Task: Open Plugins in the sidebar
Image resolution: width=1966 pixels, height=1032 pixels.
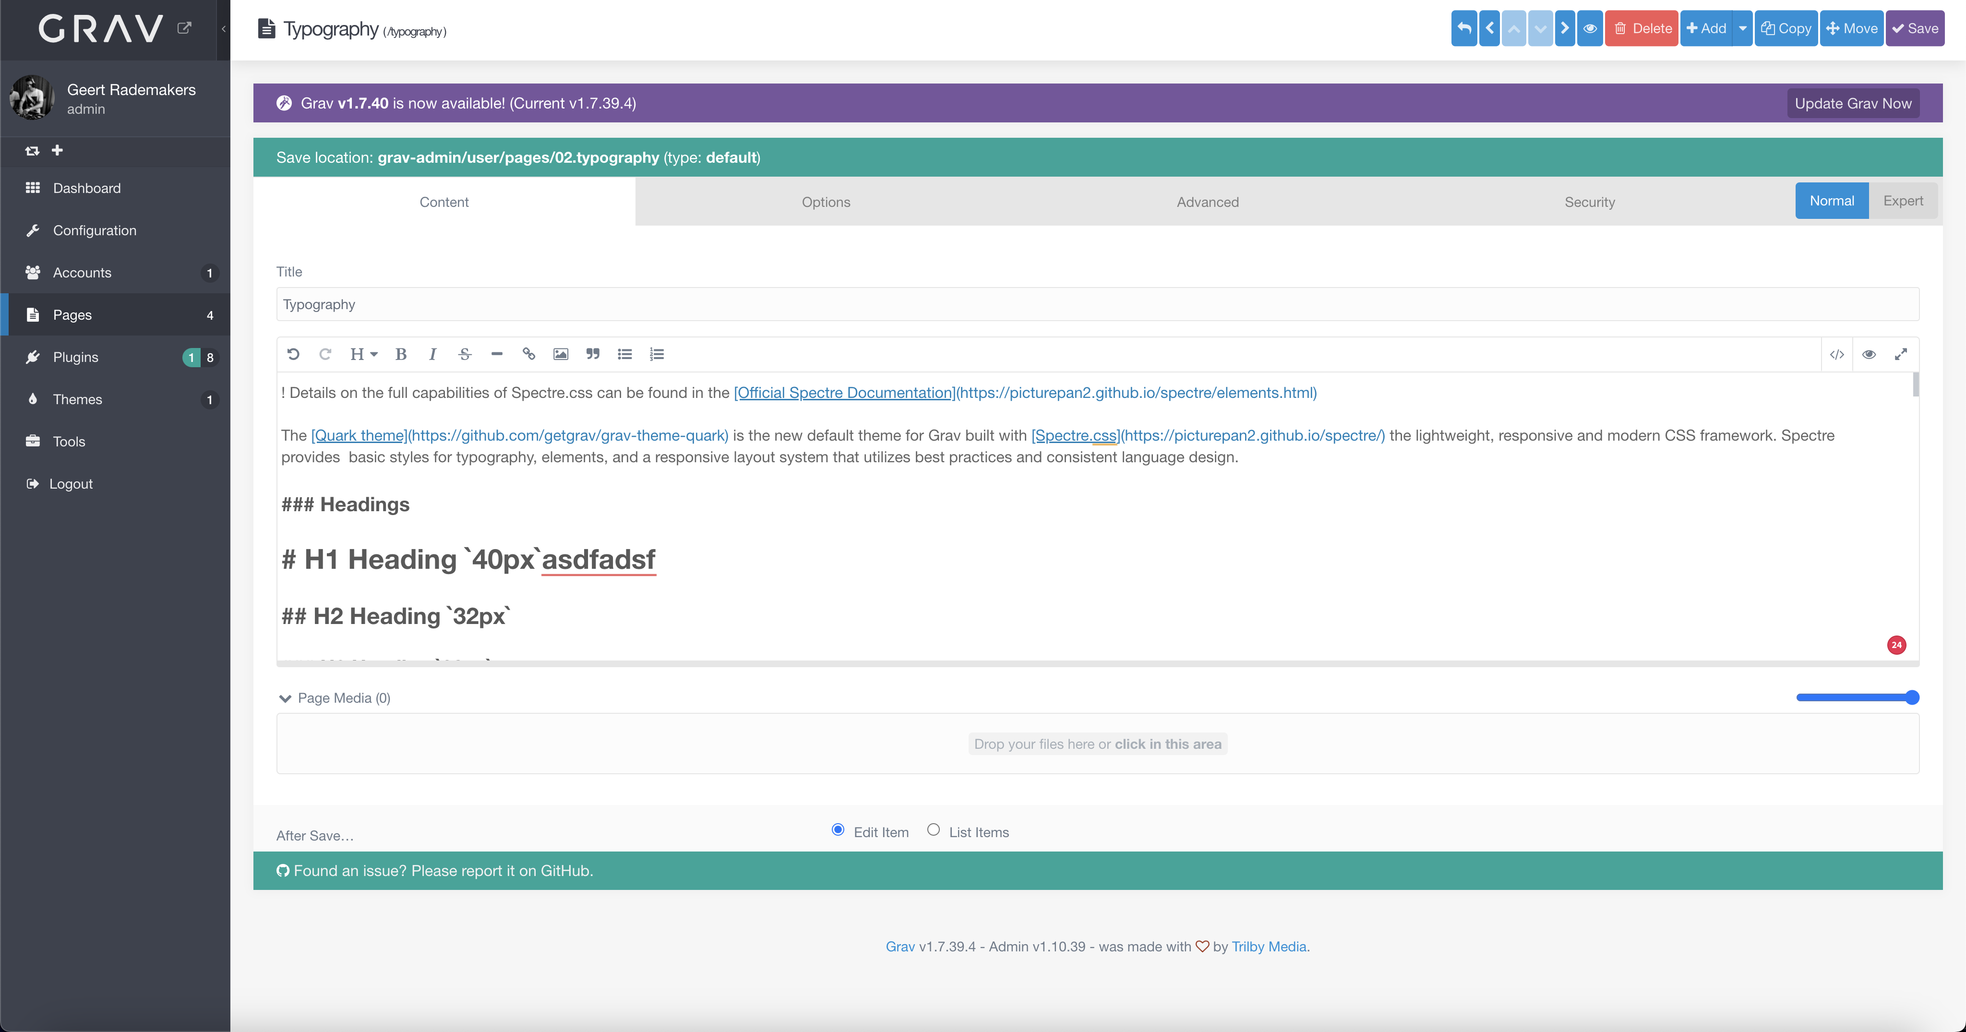Action: pyautogui.click(x=75, y=357)
